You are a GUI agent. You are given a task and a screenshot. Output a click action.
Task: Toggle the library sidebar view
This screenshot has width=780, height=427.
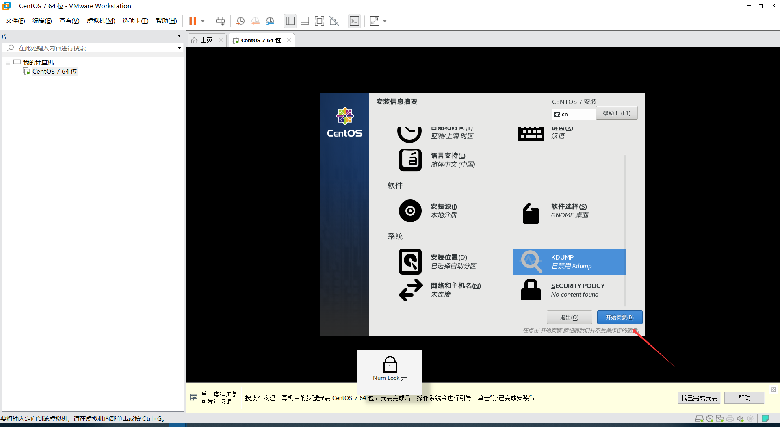(x=290, y=21)
